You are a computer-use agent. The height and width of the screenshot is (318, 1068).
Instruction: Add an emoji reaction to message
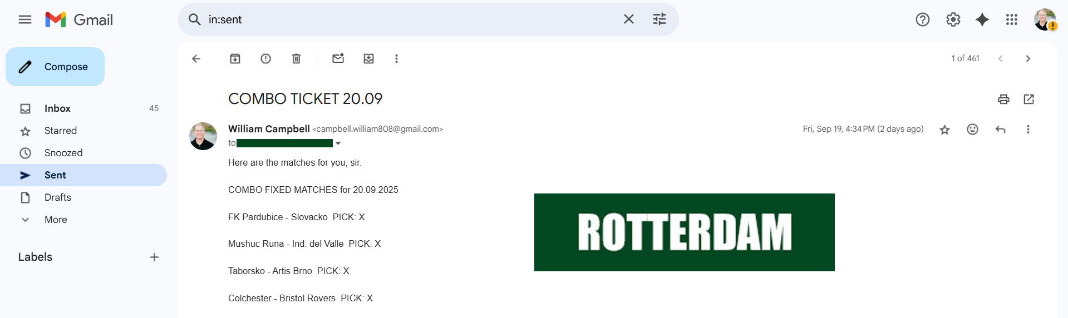[x=972, y=130]
